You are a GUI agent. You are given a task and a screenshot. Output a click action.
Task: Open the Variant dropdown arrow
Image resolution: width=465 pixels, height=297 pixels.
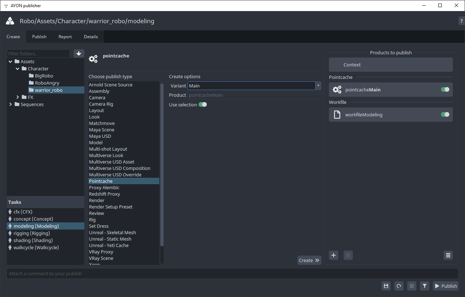(x=318, y=86)
